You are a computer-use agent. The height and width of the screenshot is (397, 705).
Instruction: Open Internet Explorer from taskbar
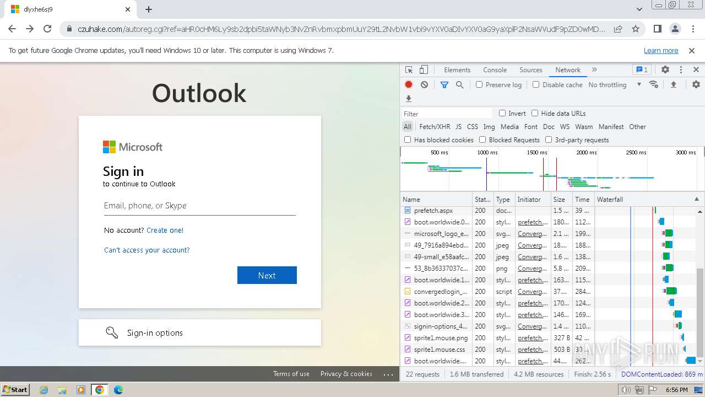pyautogui.click(x=44, y=390)
